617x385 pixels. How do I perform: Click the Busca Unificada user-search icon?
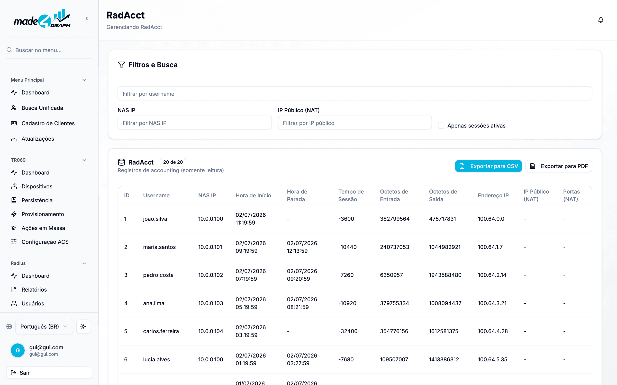click(14, 108)
